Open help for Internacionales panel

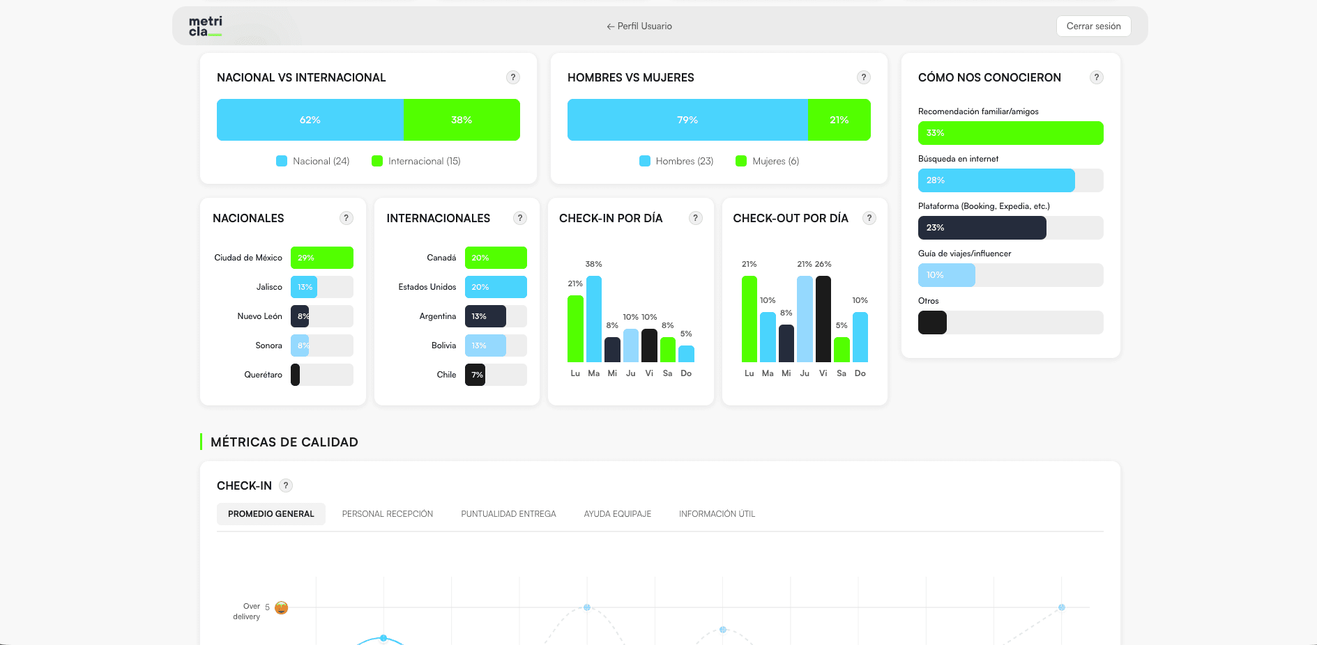(x=520, y=218)
